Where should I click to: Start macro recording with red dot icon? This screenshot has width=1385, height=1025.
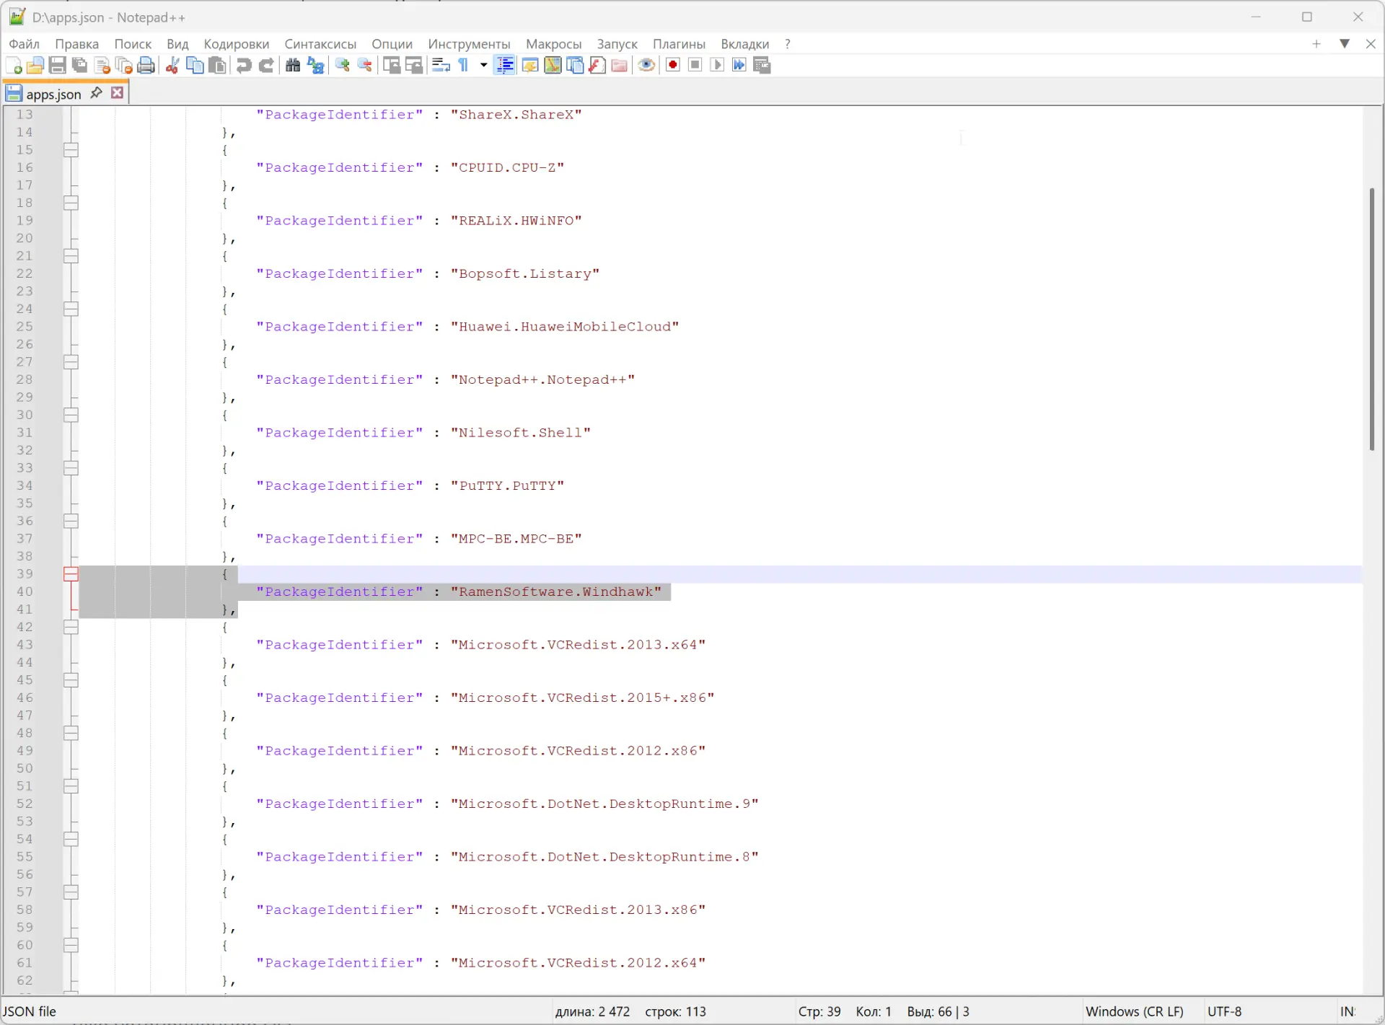[x=673, y=66]
